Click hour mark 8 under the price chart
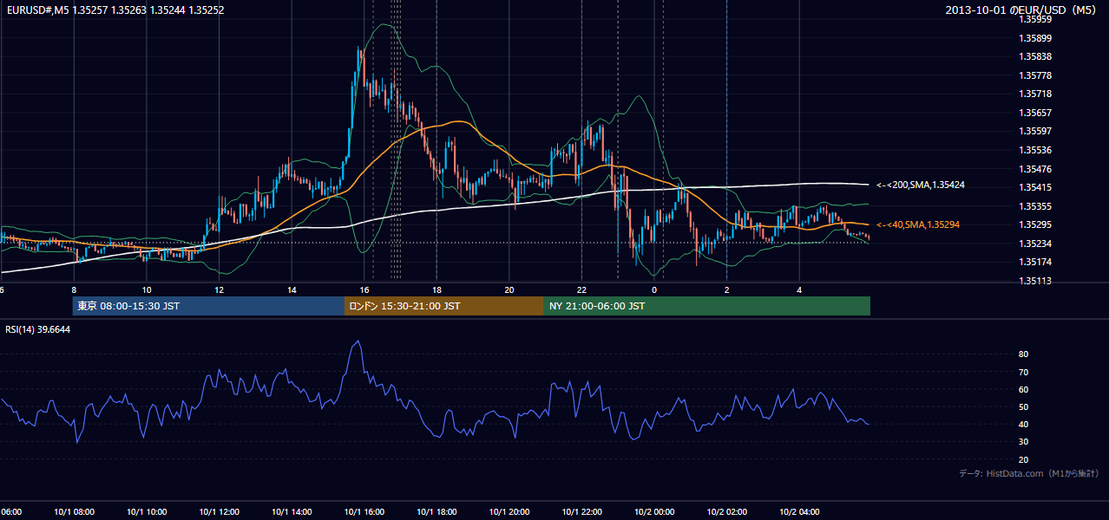1109x520 pixels. pyautogui.click(x=74, y=289)
